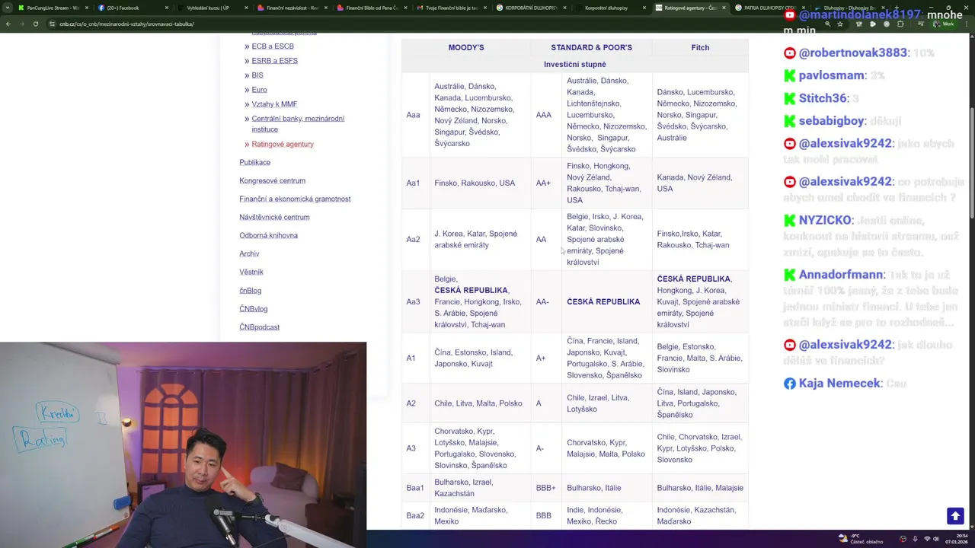The image size is (975, 548).
Task: Switch to the PanCungLive Stream tab
Action: [x=52, y=8]
